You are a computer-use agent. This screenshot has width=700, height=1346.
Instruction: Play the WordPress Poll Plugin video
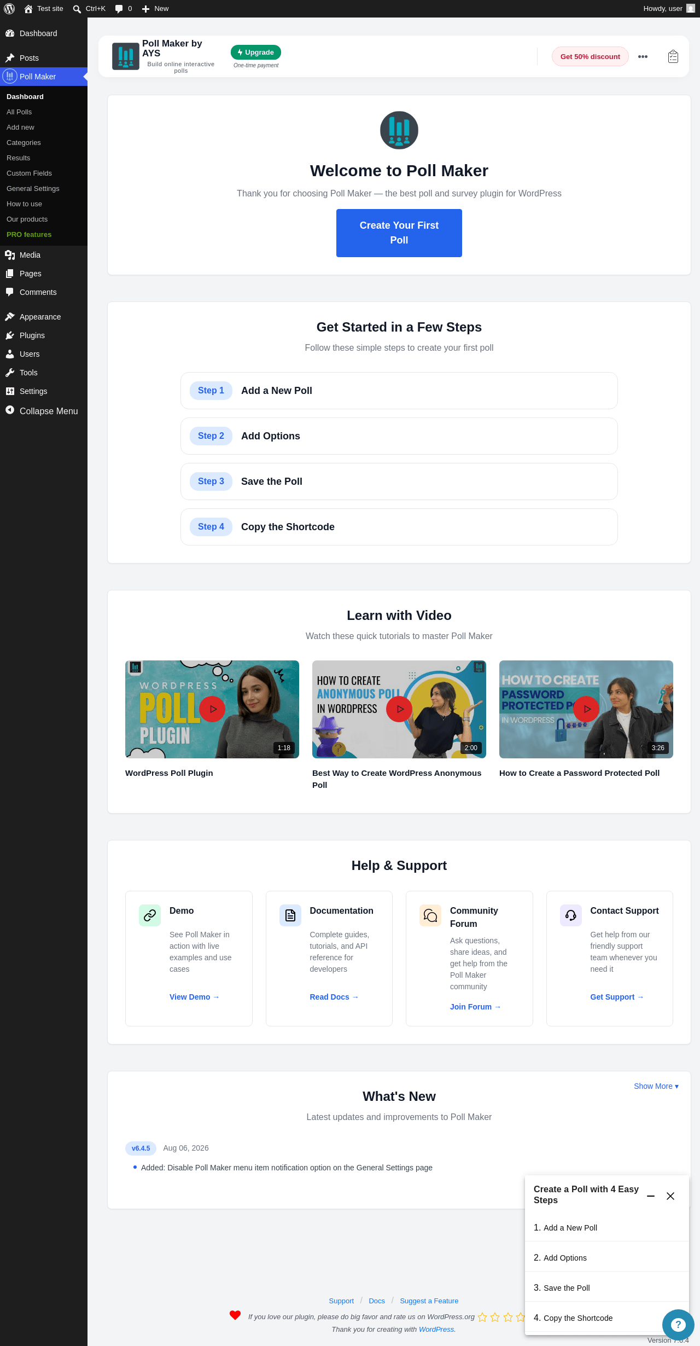point(212,709)
